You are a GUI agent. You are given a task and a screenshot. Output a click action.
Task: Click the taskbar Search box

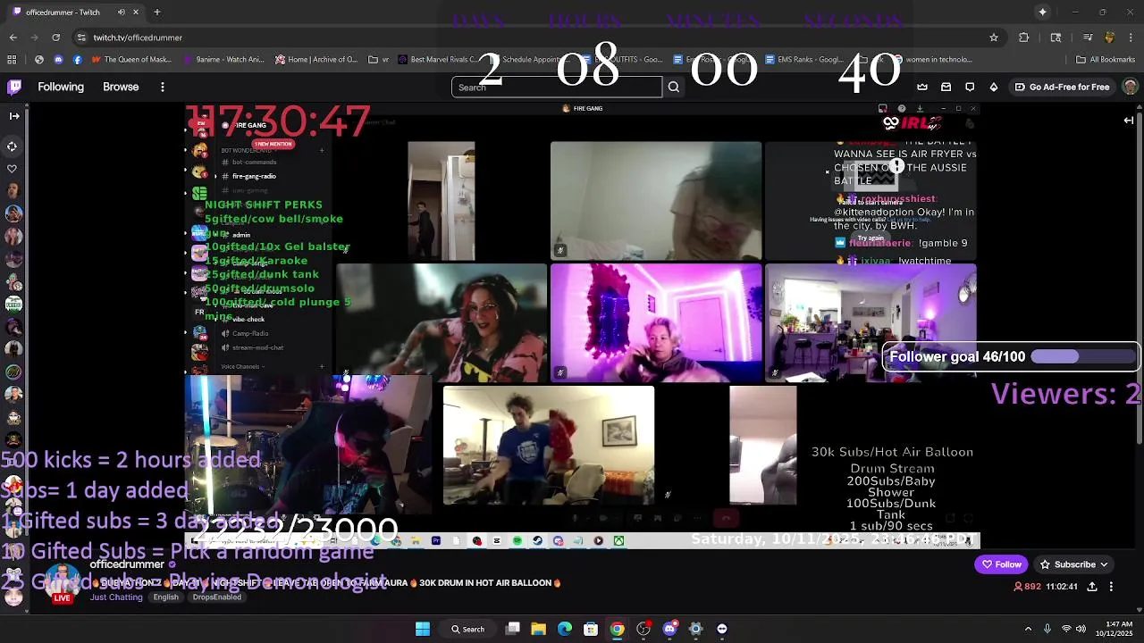(x=467, y=629)
